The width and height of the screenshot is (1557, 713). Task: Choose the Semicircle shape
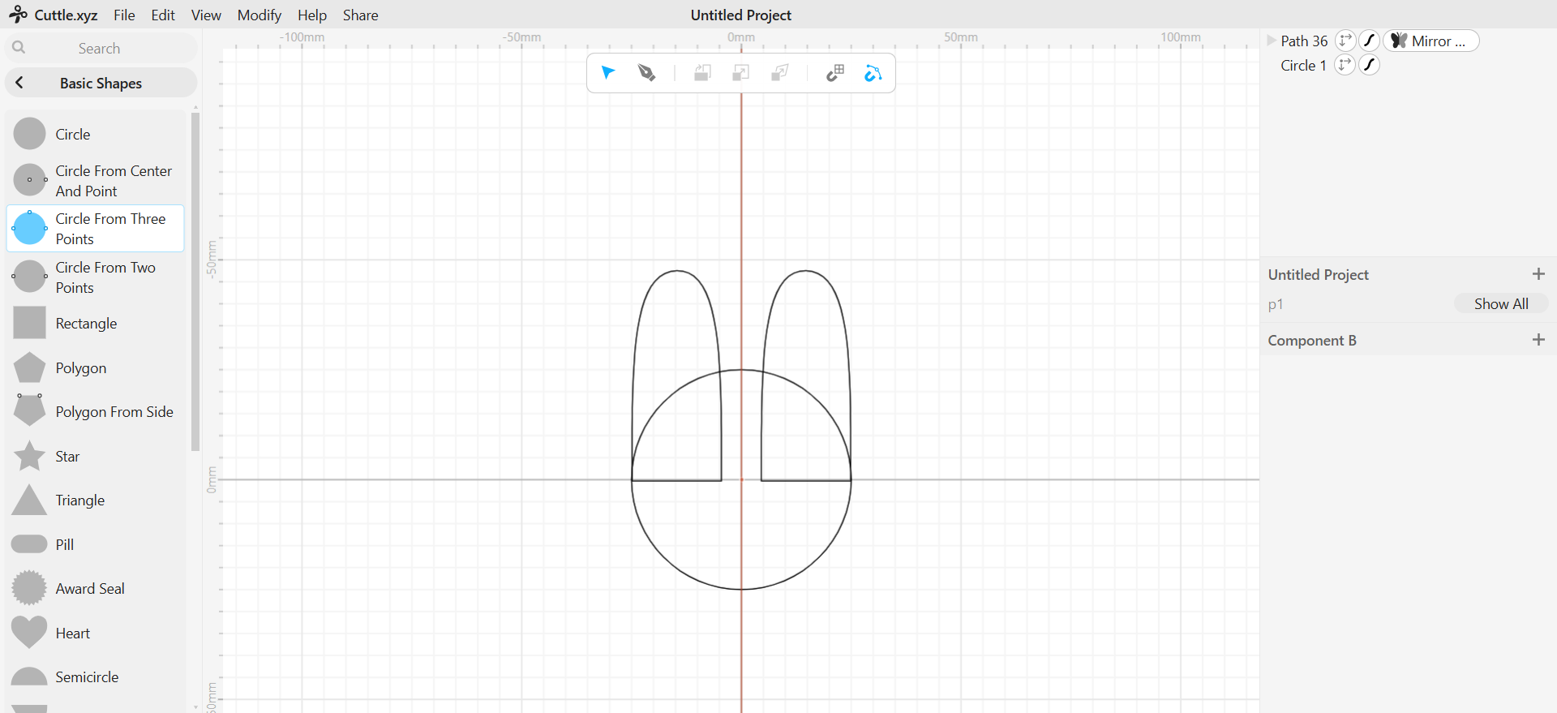point(96,676)
